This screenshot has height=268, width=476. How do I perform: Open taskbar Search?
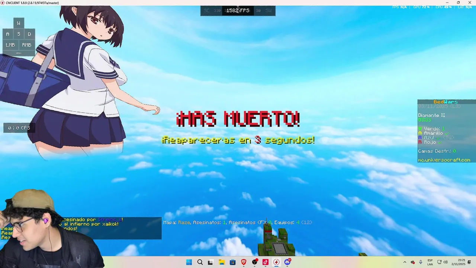200,262
